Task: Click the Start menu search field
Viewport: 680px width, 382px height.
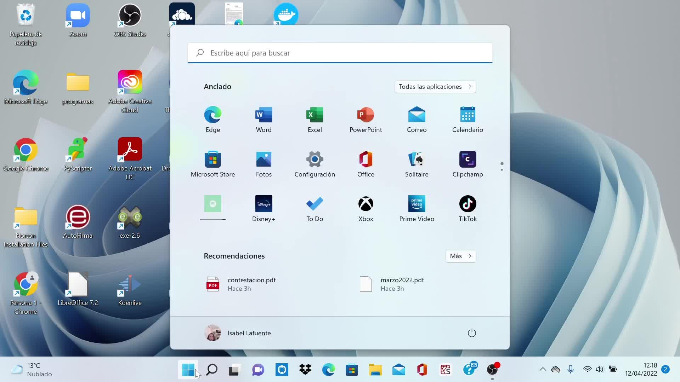Action: pyautogui.click(x=340, y=53)
